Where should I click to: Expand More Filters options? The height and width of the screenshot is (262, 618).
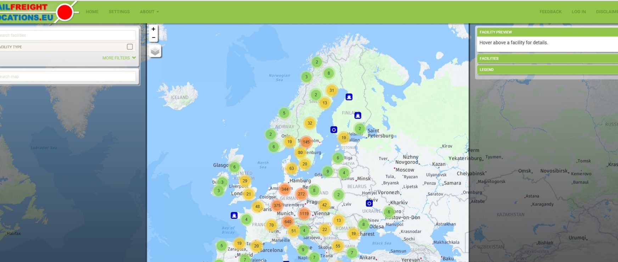tap(119, 58)
